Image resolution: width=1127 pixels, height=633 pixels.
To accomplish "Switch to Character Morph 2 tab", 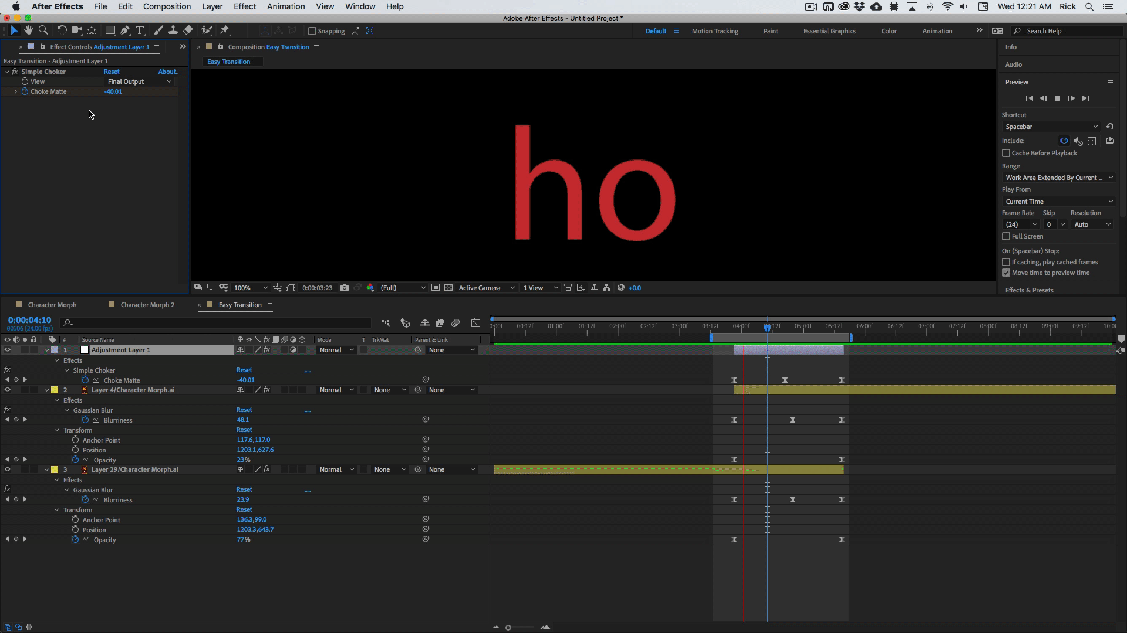I will coord(147,305).
